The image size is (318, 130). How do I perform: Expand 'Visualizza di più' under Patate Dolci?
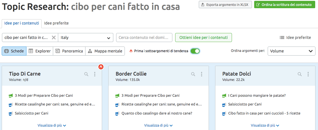click(x=265, y=125)
